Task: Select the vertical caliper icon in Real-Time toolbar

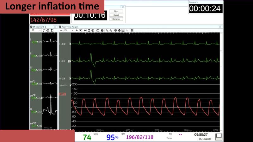Action: 89,30
